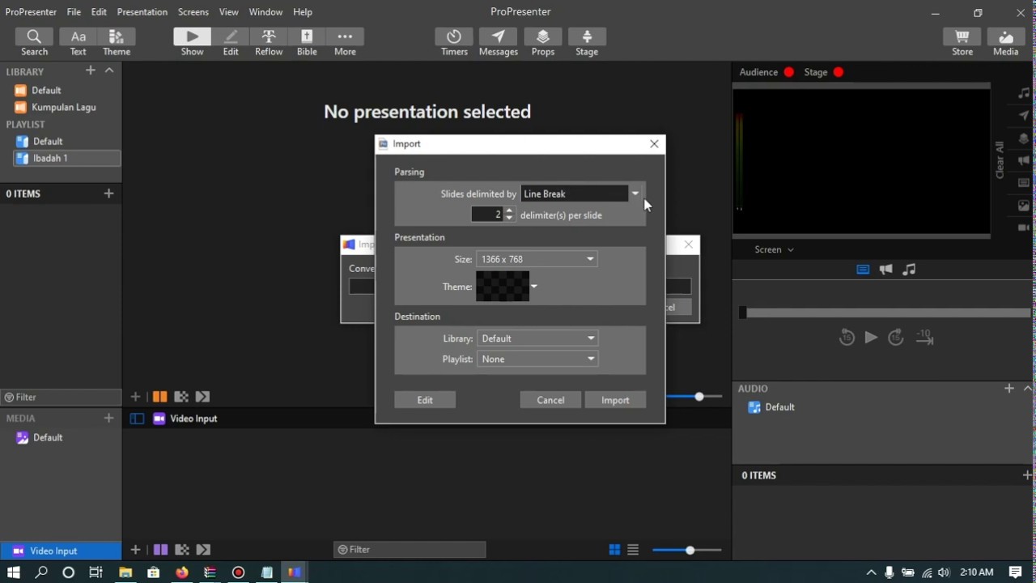Switch media bin to list view
This screenshot has width=1036, height=583.
coord(633,550)
